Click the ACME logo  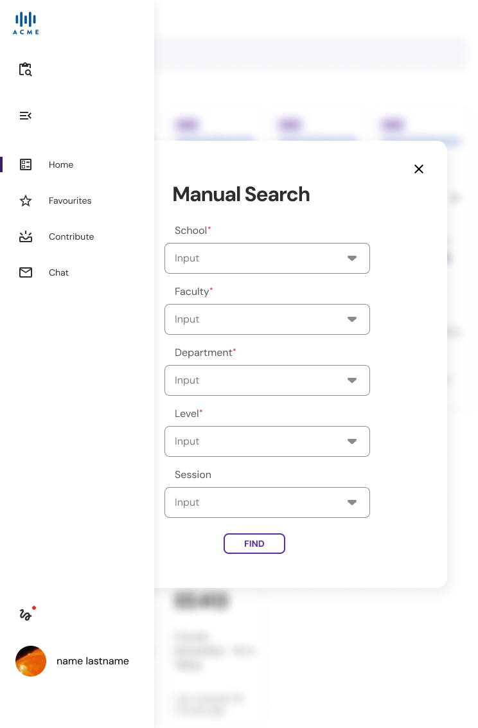tap(26, 23)
